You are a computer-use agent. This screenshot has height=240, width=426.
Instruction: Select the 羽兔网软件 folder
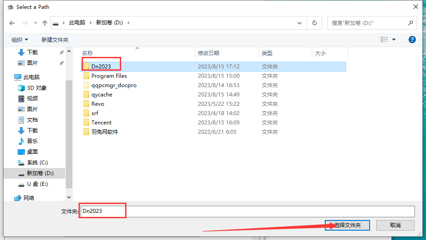coord(213,132)
